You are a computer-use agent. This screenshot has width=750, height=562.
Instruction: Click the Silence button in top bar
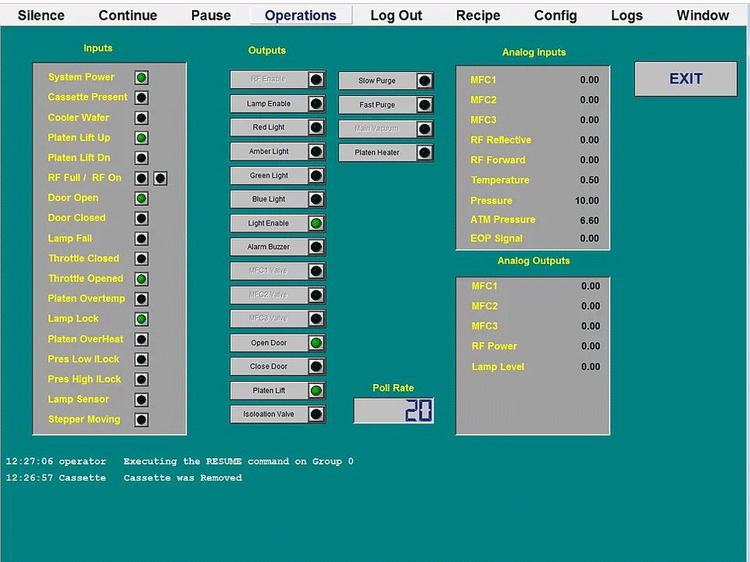click(42, 16)
